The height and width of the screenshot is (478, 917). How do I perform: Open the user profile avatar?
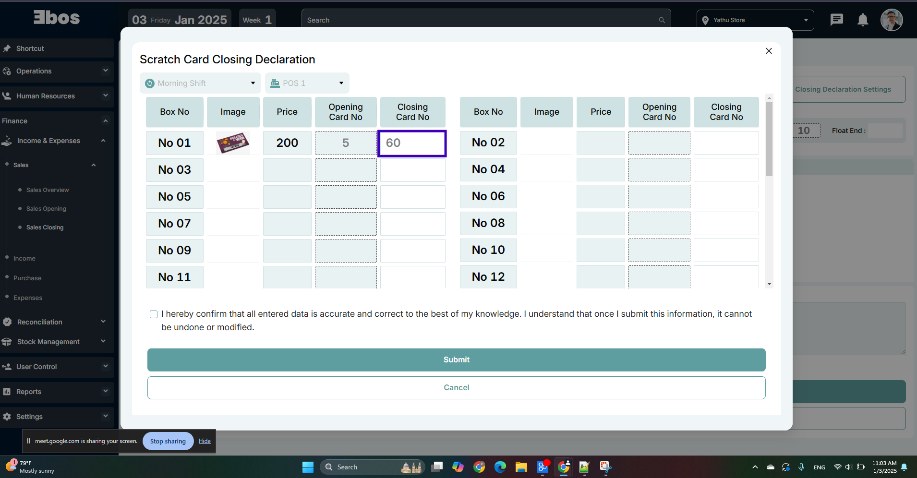(892, 20)
